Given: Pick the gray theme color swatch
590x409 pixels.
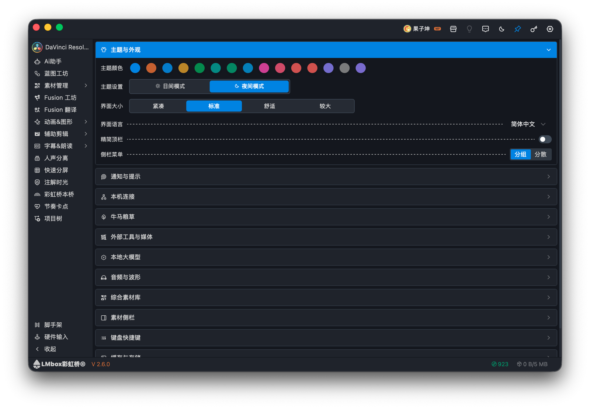Looking at the screenshot, I should 344,68.
